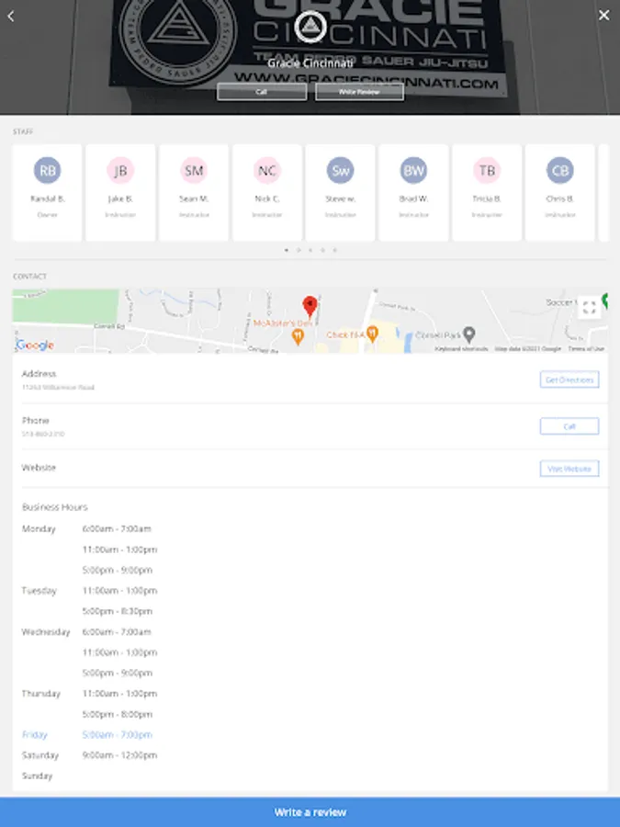Select Saturday hours 9:00am - 12:00pm
This screenshot has height=827, width=620.
(119, 755)
